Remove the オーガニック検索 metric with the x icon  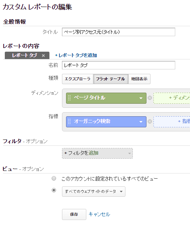coord(150,121)
